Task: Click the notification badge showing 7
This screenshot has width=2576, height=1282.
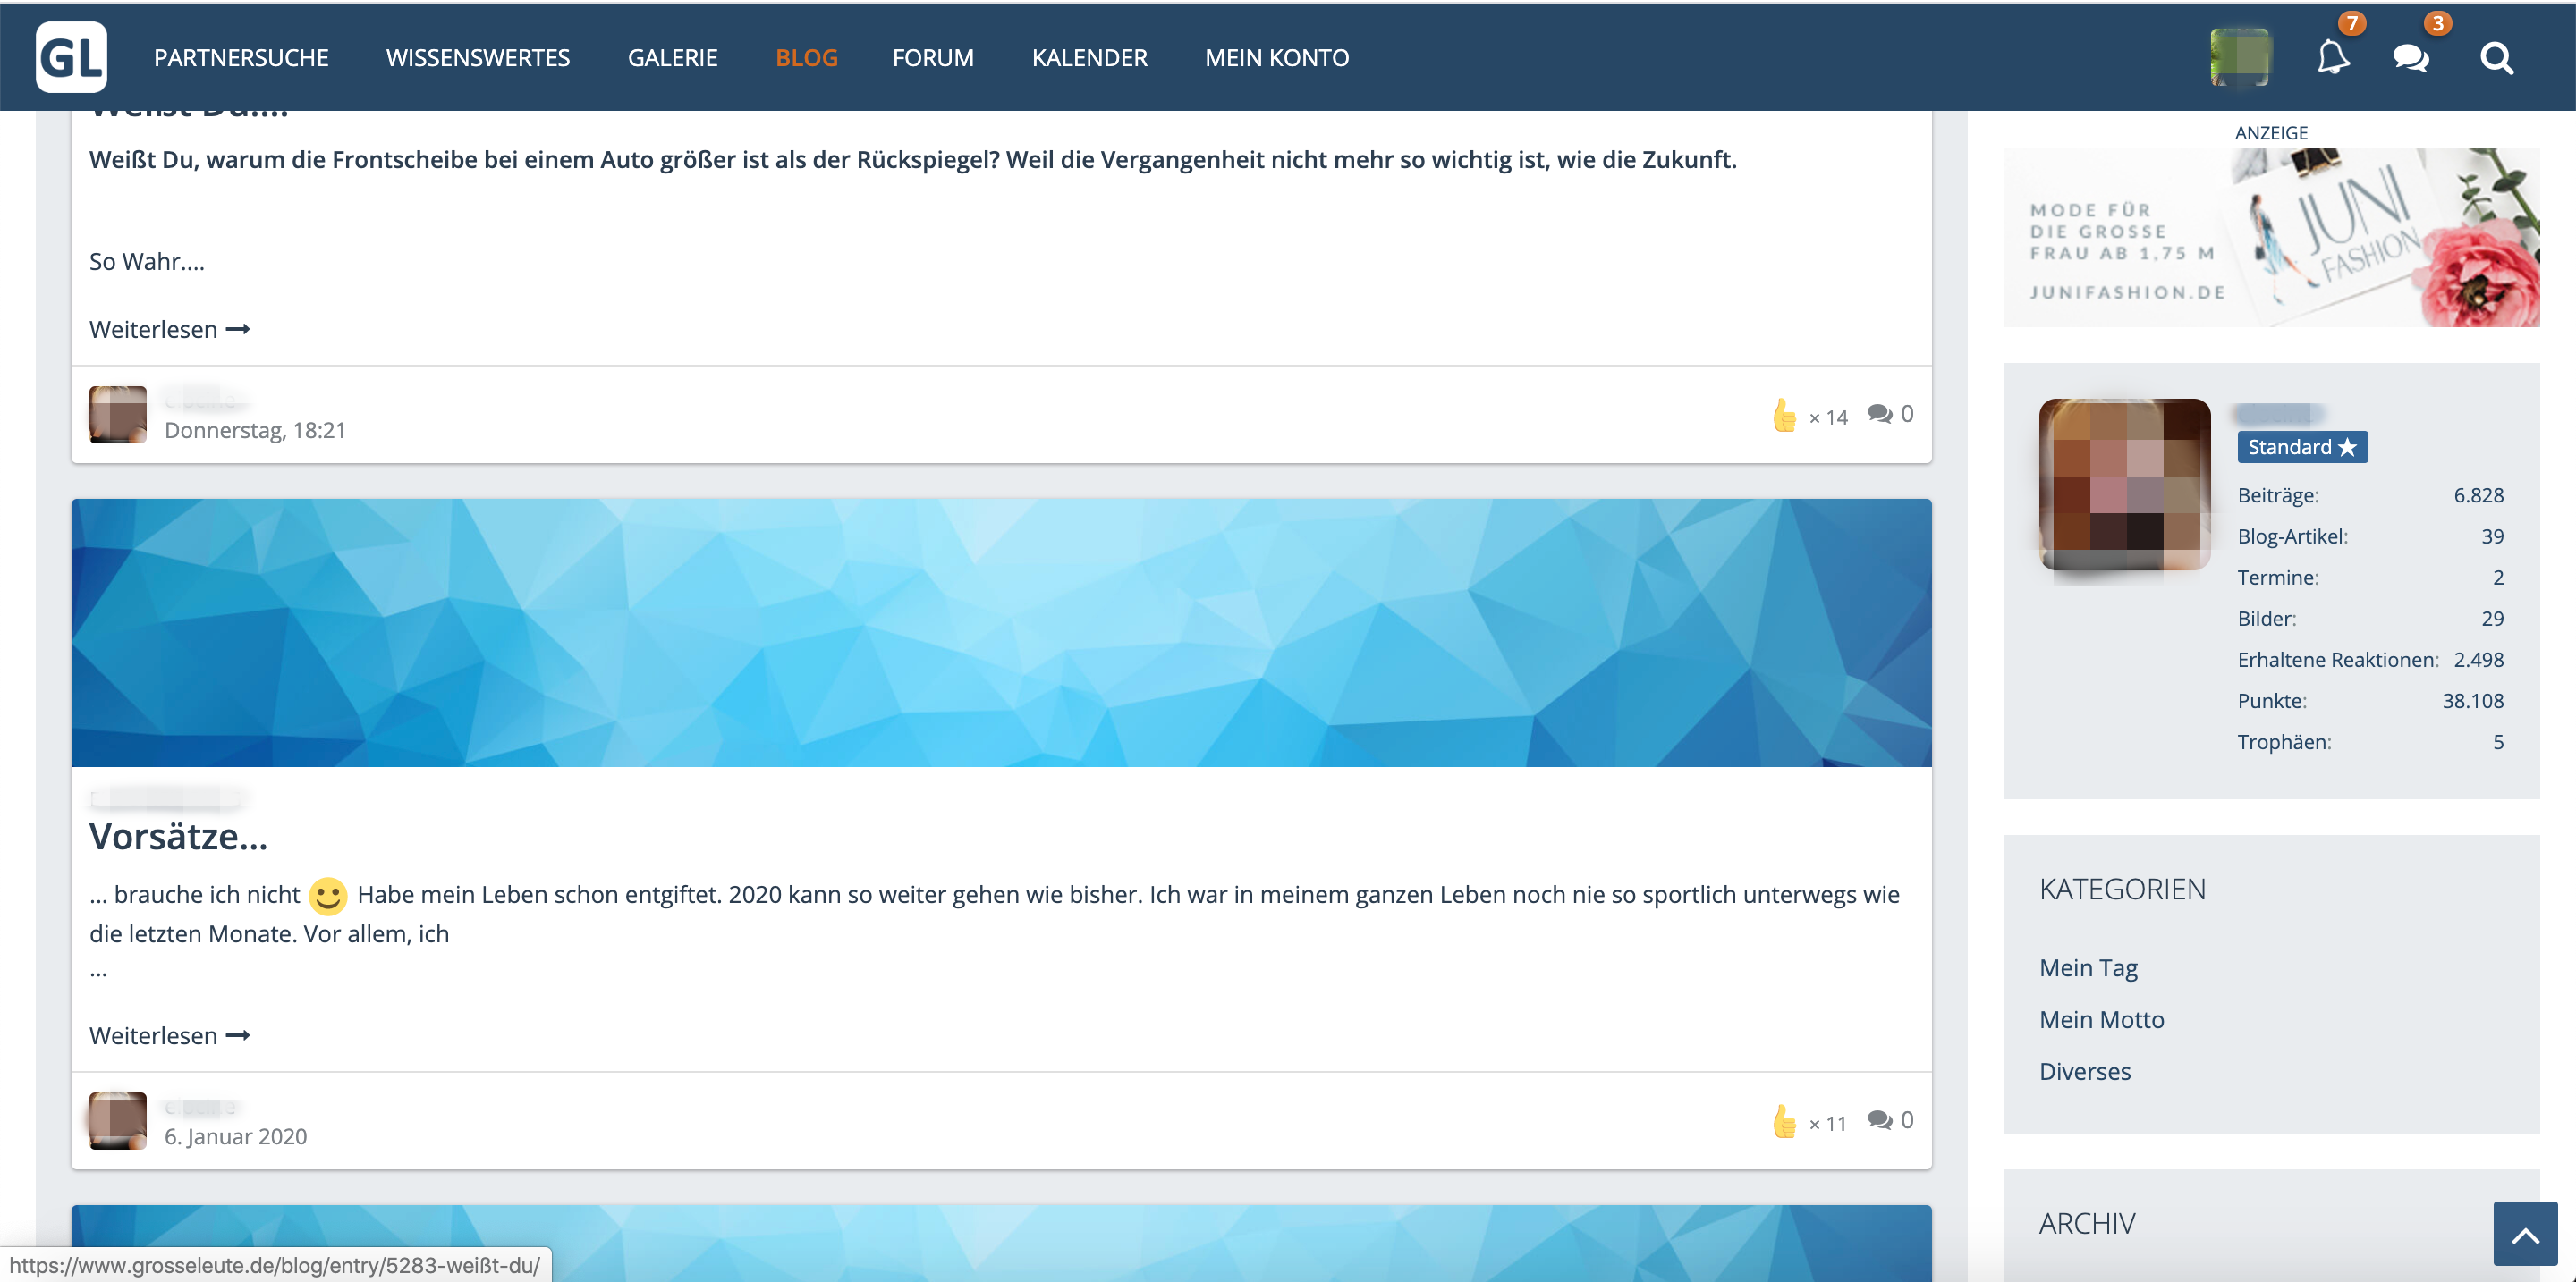Action: click(2352, 23)
